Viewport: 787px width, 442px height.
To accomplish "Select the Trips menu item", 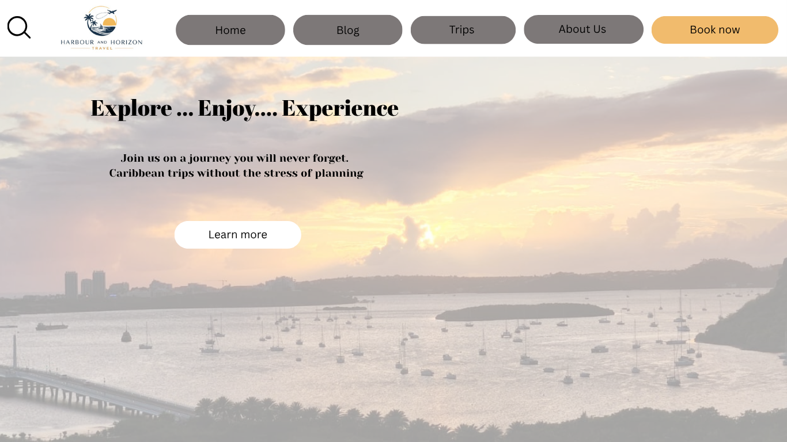I will tap(463, 30).
